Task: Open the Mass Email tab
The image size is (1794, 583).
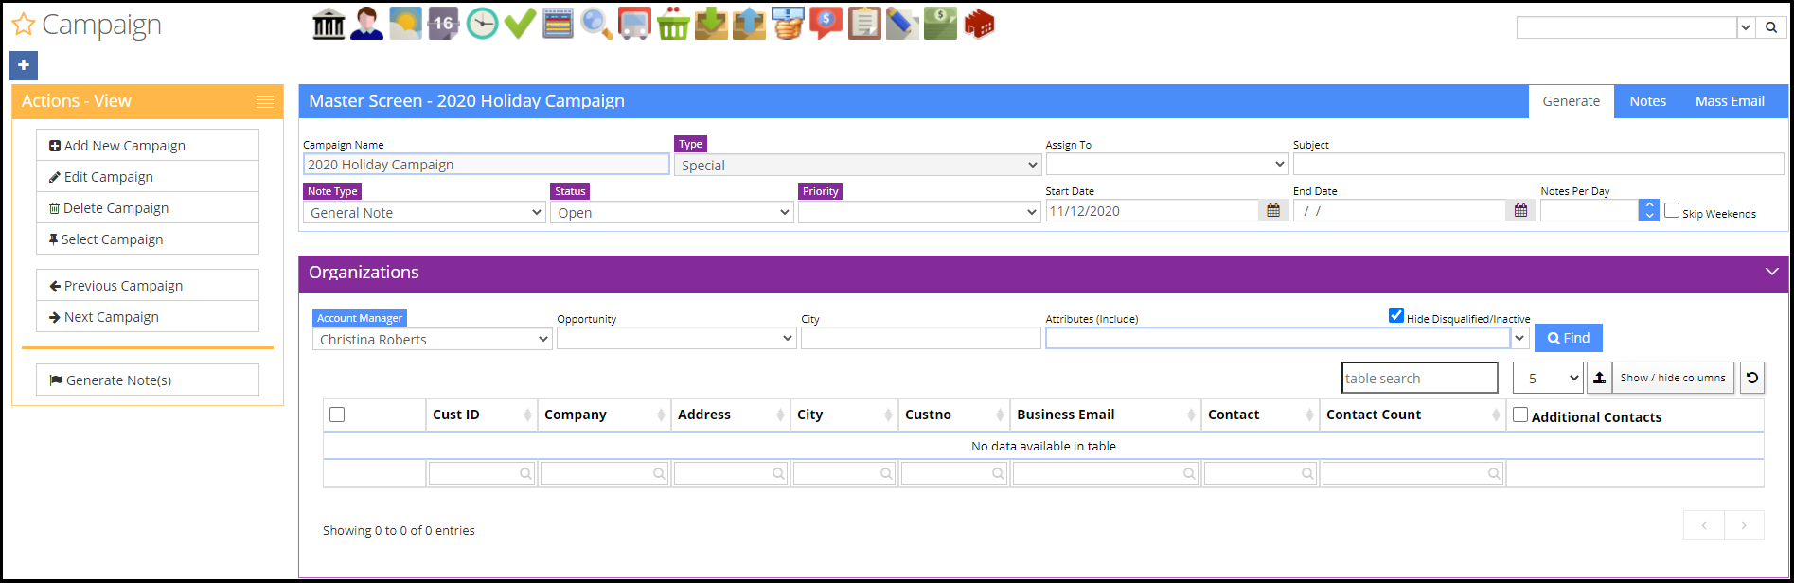Action: (x=1730, y=101)
